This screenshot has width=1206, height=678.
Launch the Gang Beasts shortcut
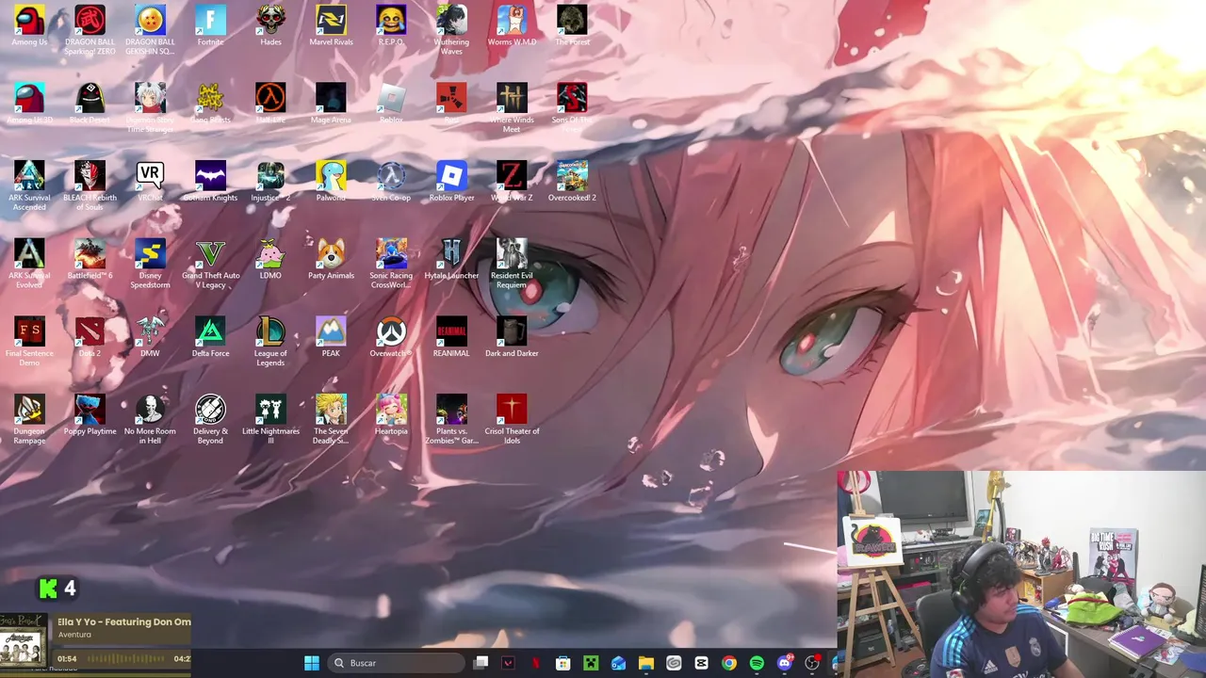(x=210, y=104)
